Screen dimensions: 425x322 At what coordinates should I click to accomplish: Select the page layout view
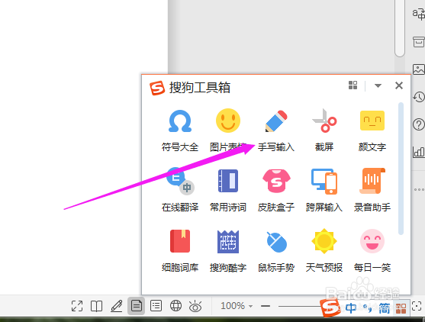click(136, 306)
